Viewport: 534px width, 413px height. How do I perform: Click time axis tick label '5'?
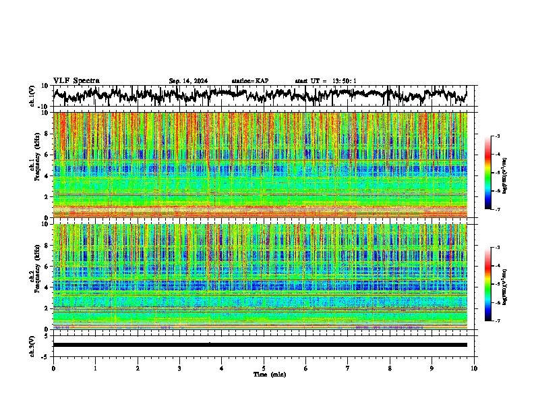(x=264, y=368)
